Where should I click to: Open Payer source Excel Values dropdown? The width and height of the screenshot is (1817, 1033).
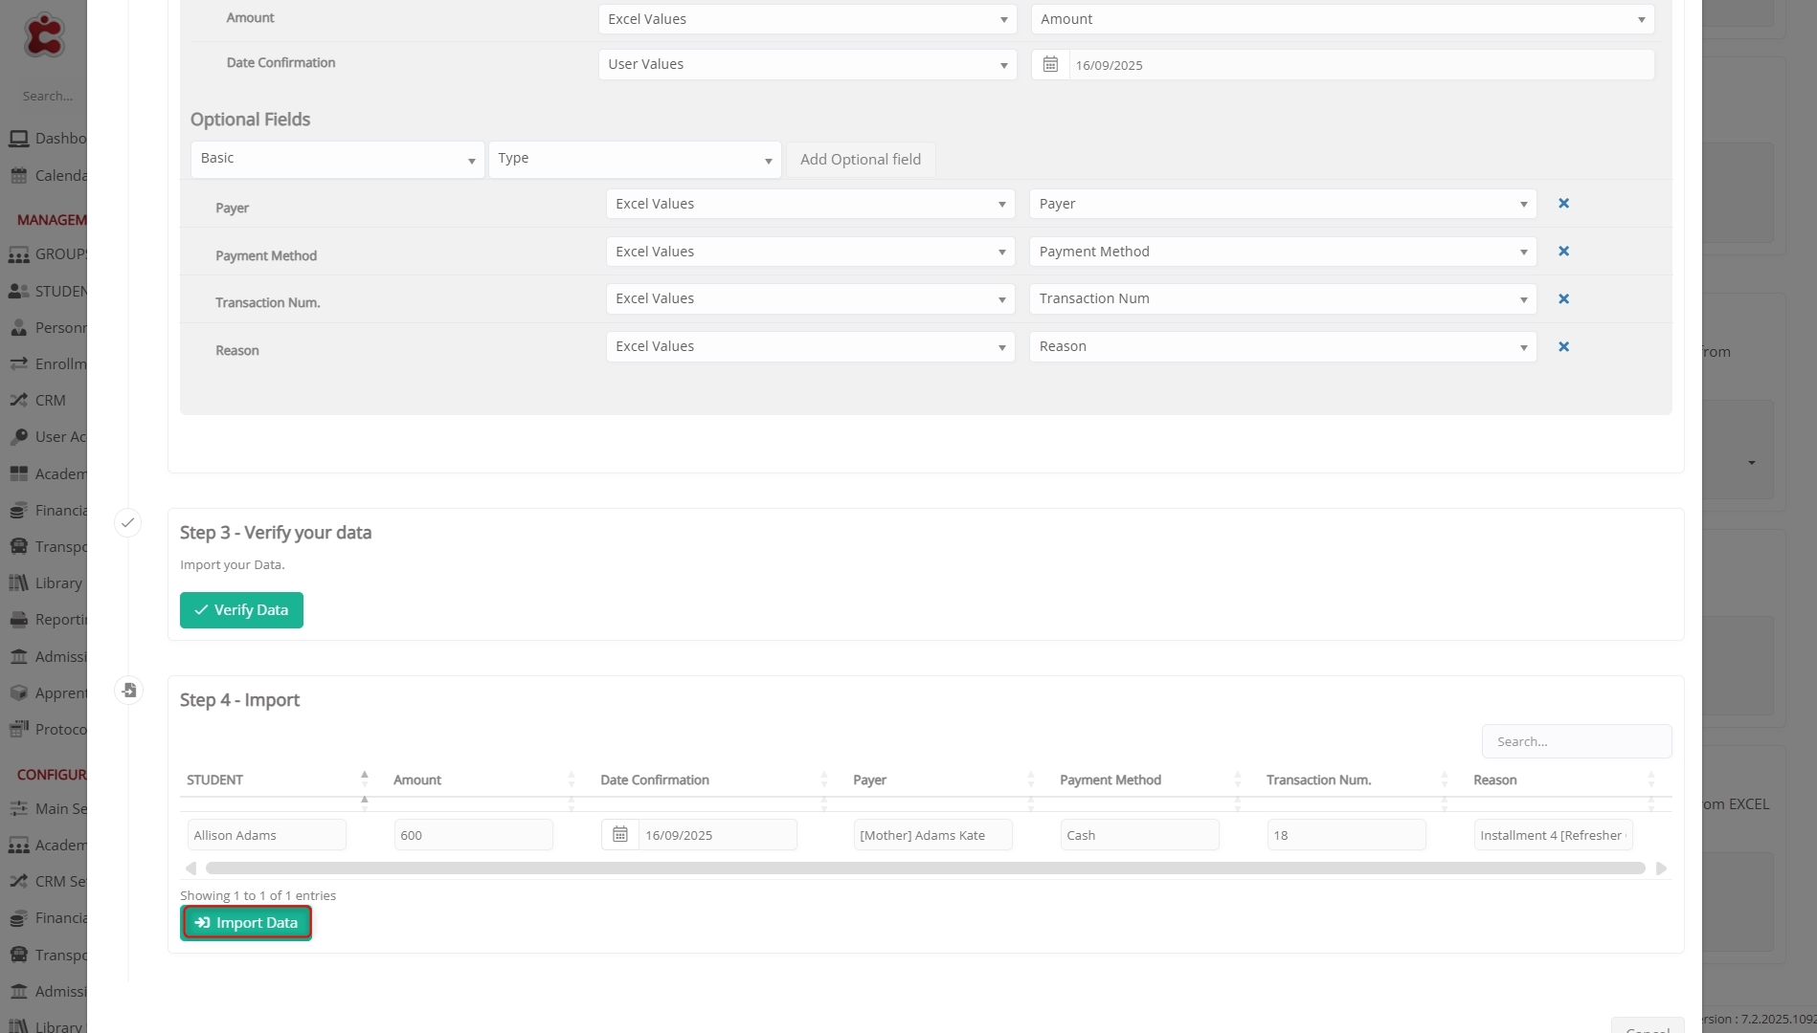tap(810, 204)
